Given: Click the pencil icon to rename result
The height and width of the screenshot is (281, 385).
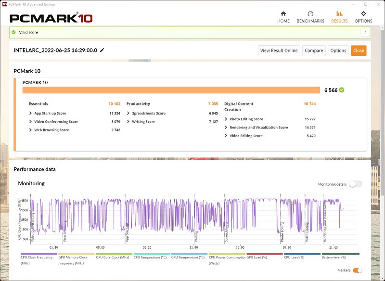Looking at the screenshot, I should [102, 50].
